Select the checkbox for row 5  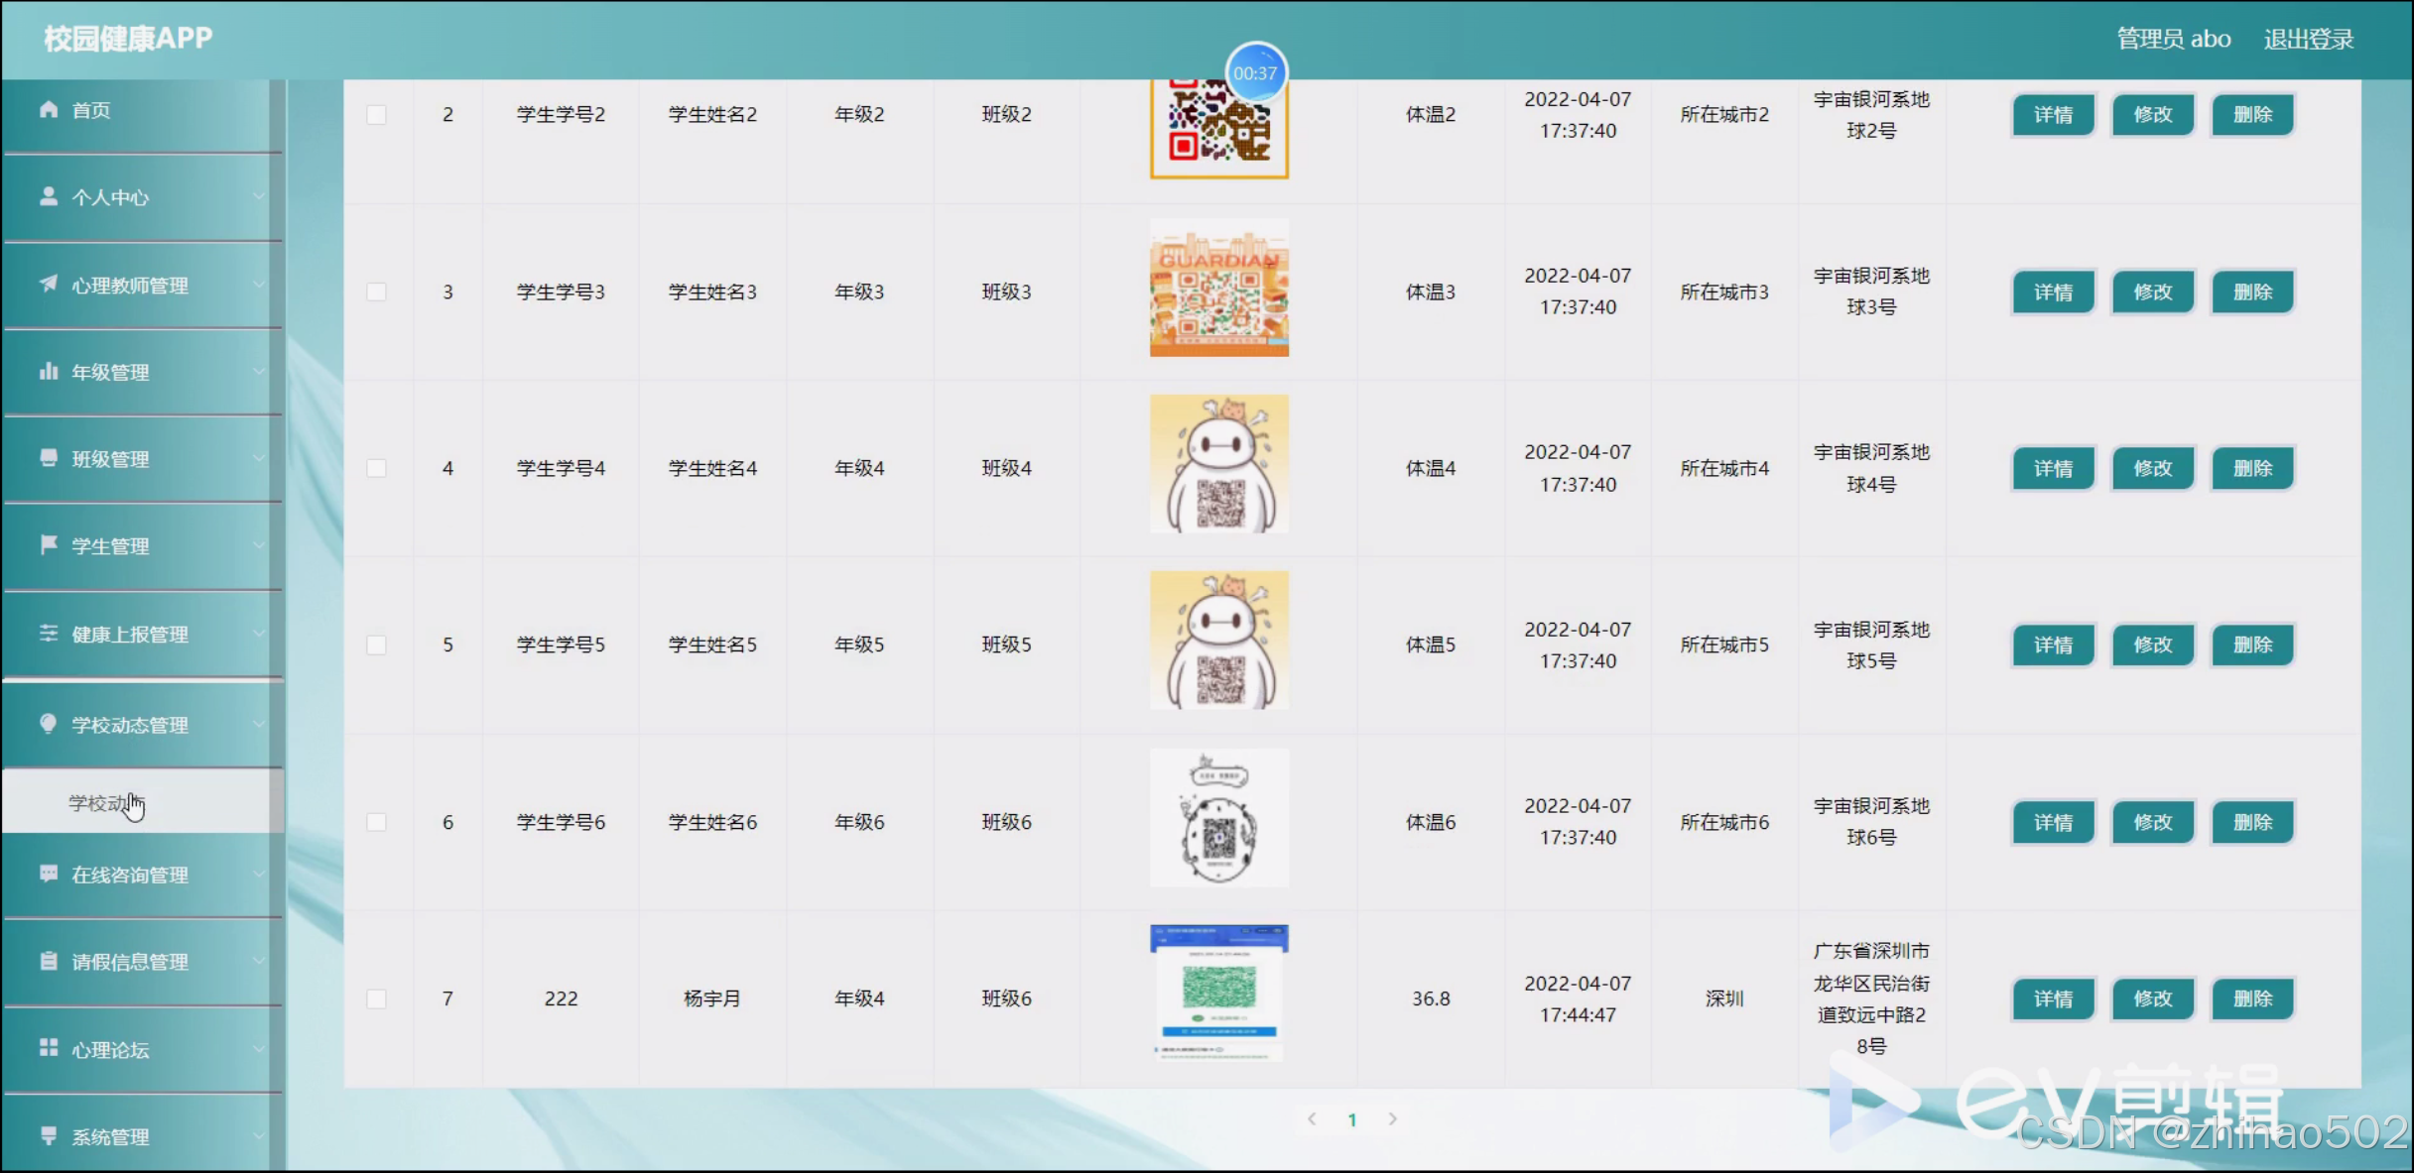point(376,645)
